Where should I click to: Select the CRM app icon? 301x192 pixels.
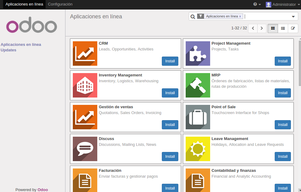(85, 54)
